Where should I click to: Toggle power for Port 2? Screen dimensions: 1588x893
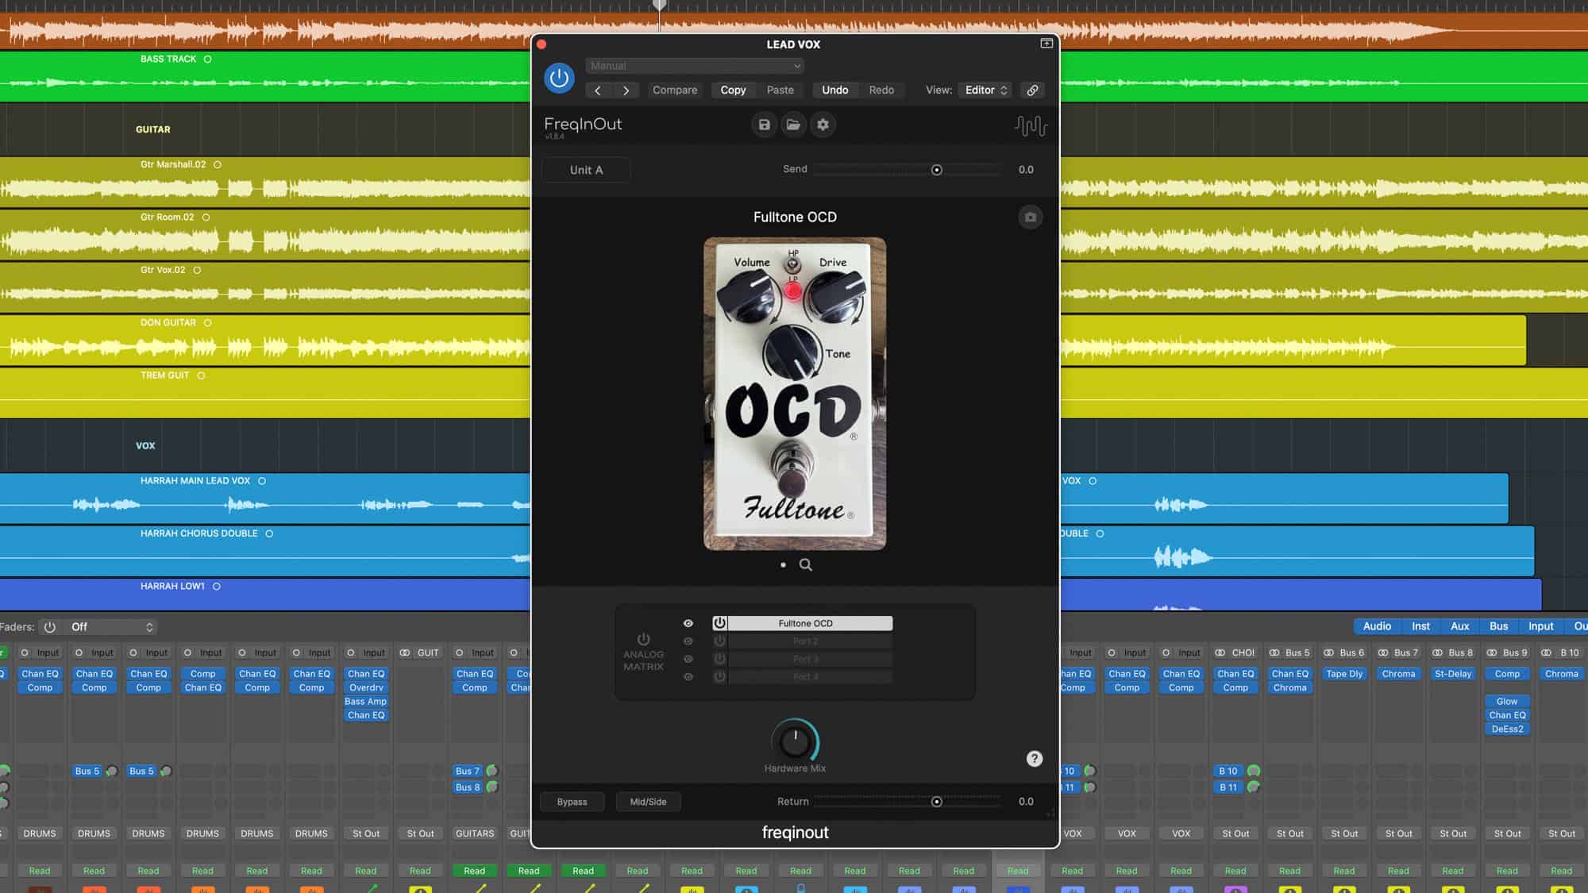point(719,641)
